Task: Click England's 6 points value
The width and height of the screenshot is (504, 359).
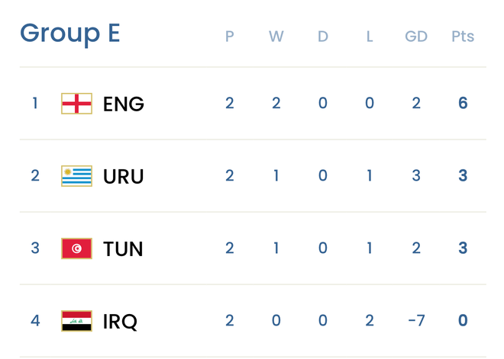Action: (x=463, y=103)
